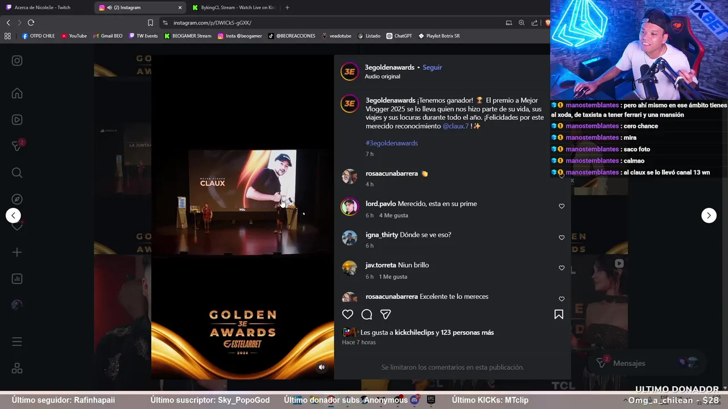728x409 pixels.
Task: Go to previous post arrow
Action: [x=13, y=215]
